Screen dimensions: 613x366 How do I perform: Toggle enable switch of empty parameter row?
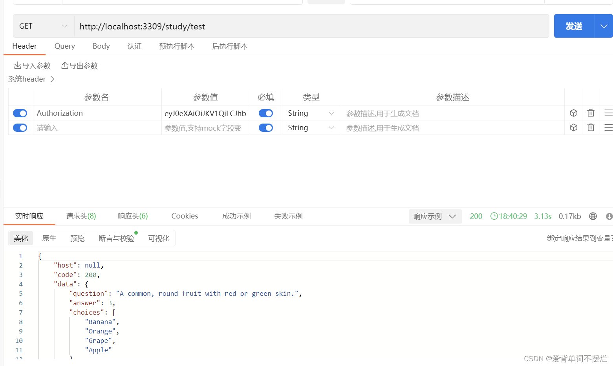point(20,127)
